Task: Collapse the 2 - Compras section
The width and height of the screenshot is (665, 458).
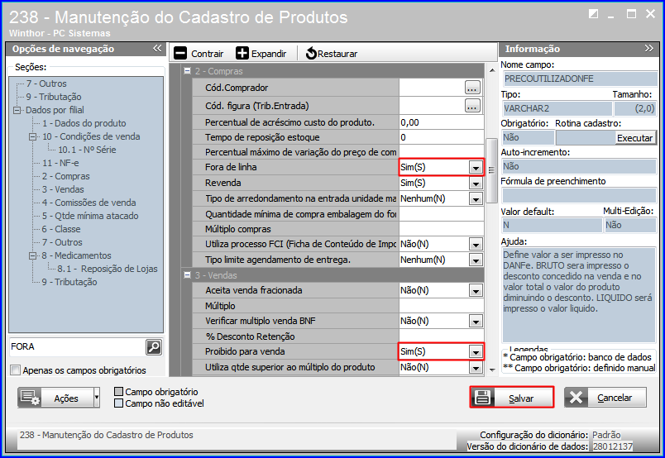Action: [x=188, y=71]
